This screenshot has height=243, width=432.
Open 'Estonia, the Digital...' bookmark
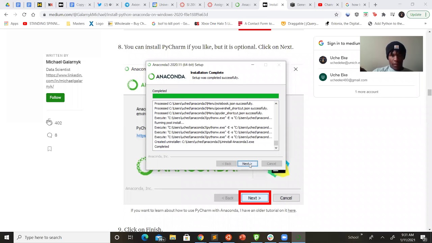coord(343,24)
